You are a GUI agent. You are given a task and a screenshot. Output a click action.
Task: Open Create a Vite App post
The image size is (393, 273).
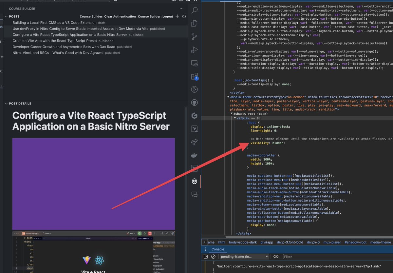[96, 41]
